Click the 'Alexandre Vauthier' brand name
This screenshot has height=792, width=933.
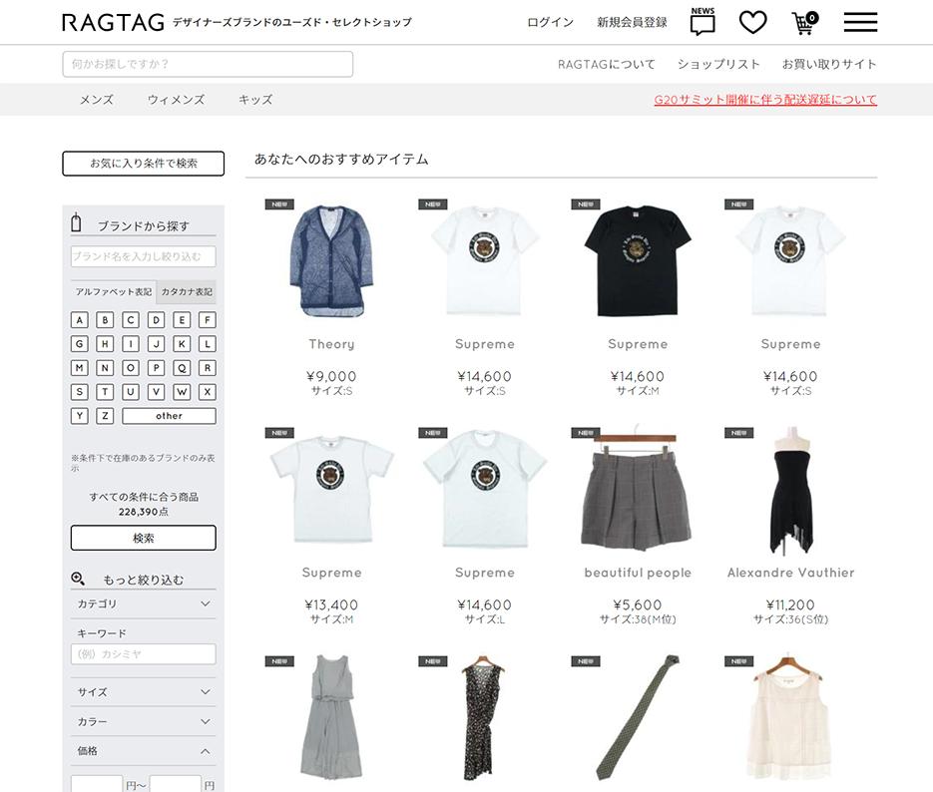tap(790, 573)
